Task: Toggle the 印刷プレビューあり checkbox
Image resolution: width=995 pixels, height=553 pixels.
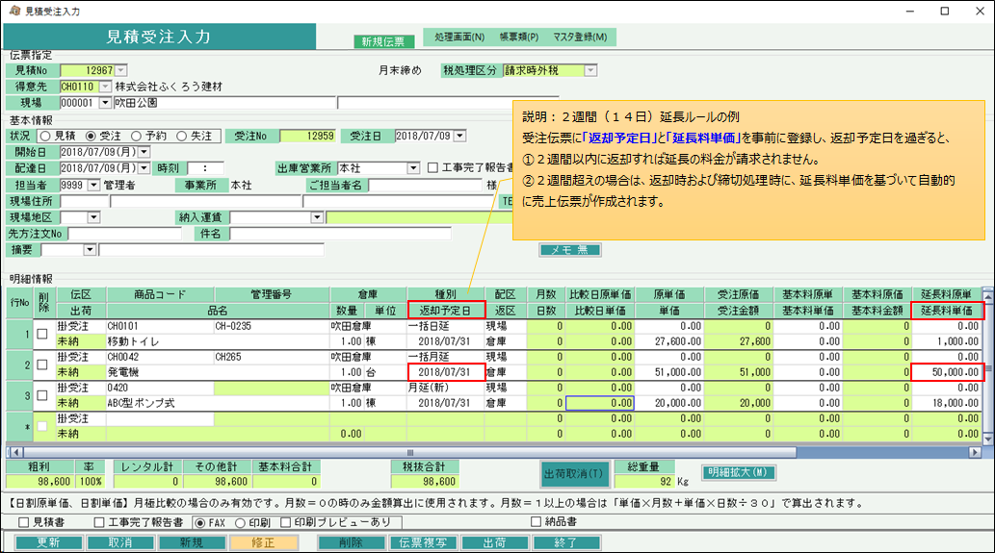Action: pyautogui.click(x=285, y=522)
